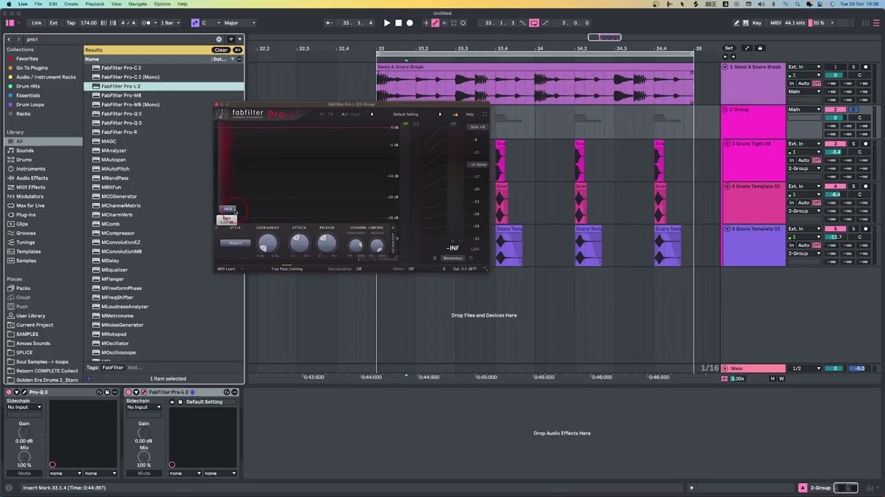Open Ext. In input dropdown of track 1
The image size is (885, 497).
805,67
